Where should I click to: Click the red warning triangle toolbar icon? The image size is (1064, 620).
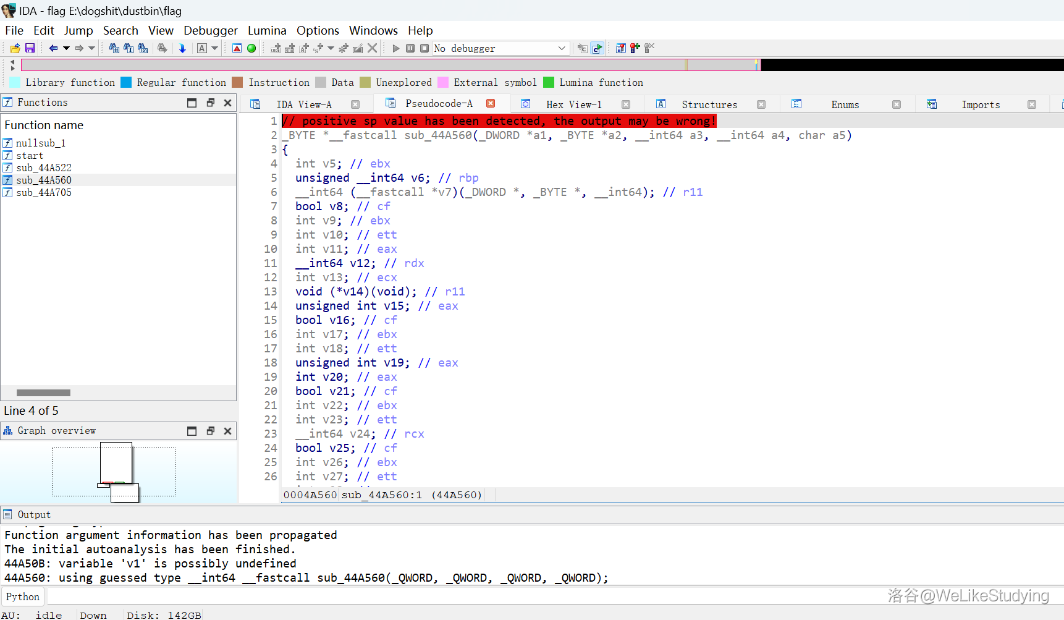pyautogui.click(x=237, y=48)
